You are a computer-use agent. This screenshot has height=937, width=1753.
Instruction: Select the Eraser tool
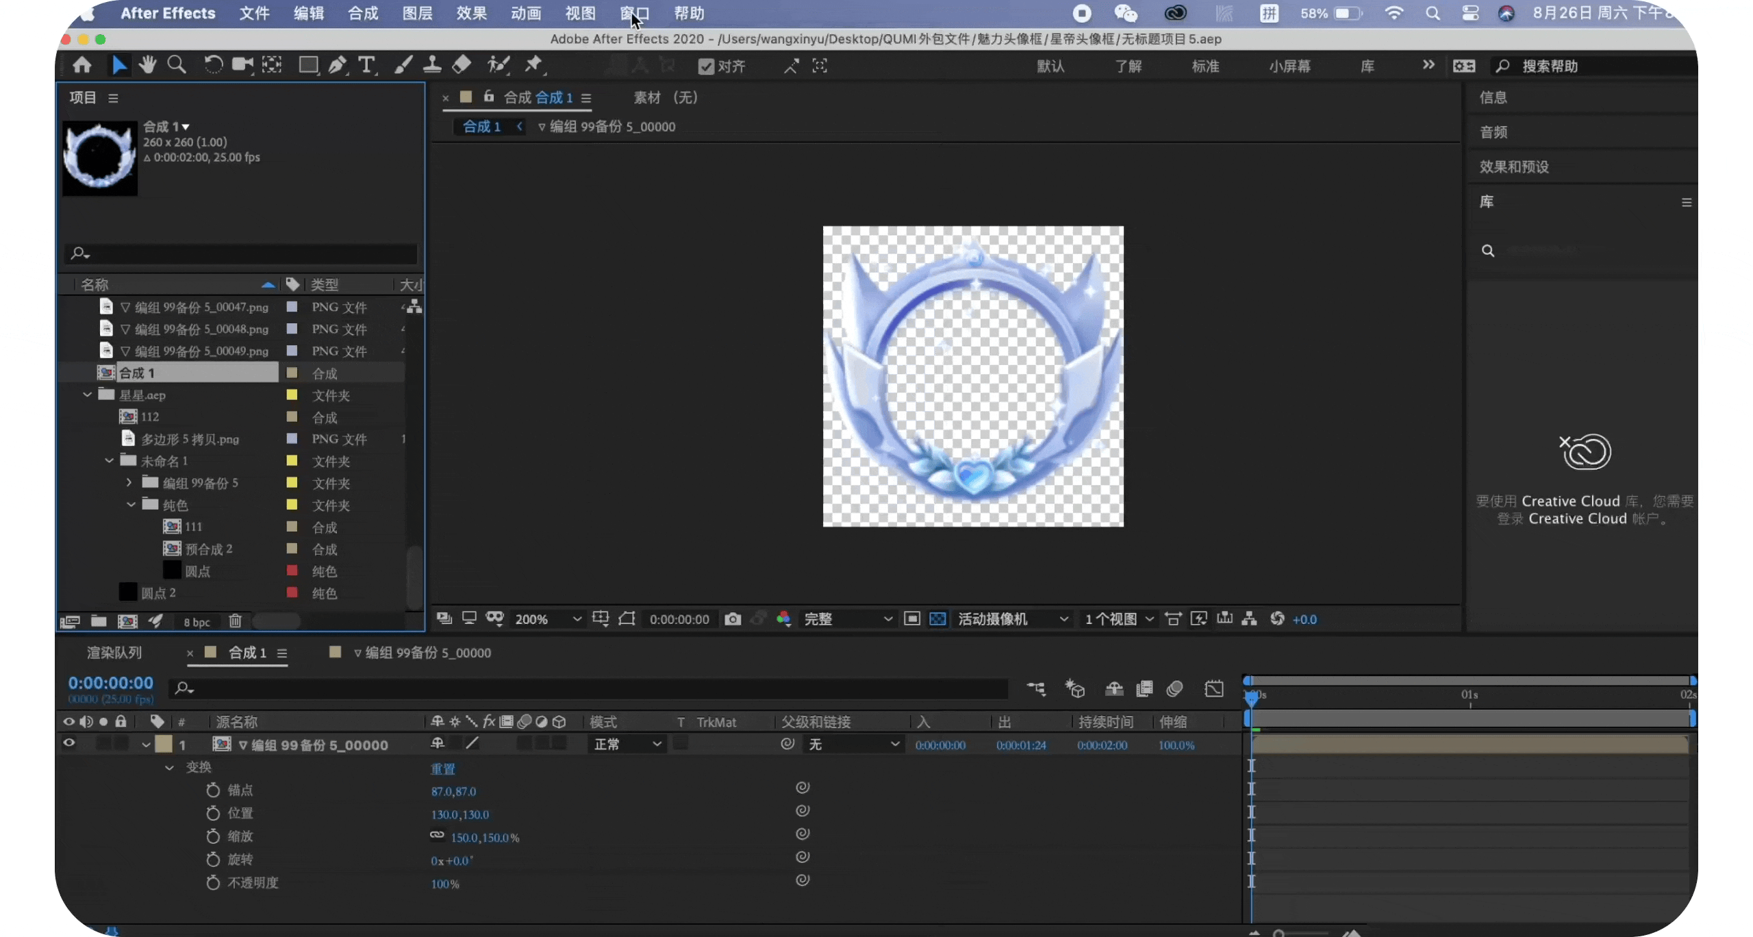(x=462, y=65)
